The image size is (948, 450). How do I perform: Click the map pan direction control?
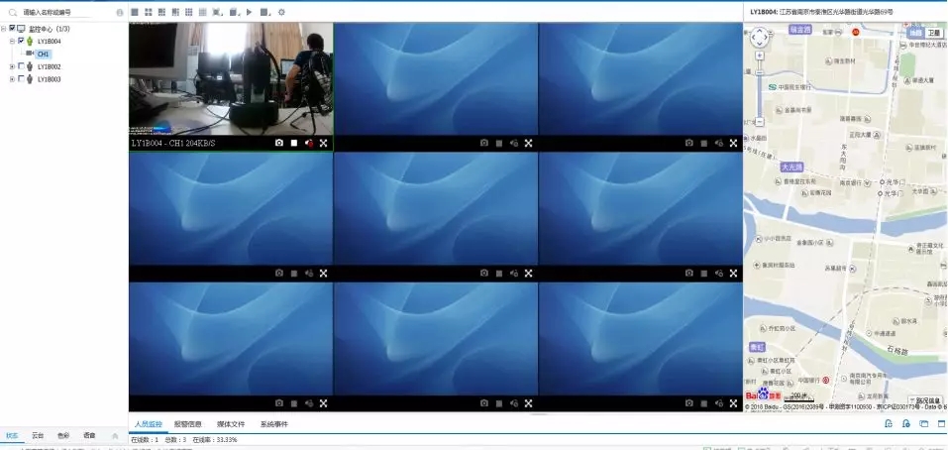760,38
